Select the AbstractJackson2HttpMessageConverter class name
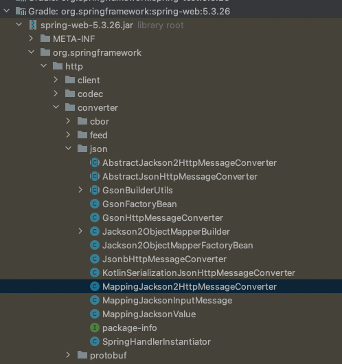This screenshot has width=342, height=364. [190, 162]
